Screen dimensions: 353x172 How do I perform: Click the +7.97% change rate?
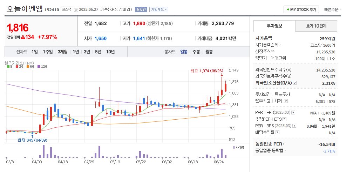pos(48,37)
